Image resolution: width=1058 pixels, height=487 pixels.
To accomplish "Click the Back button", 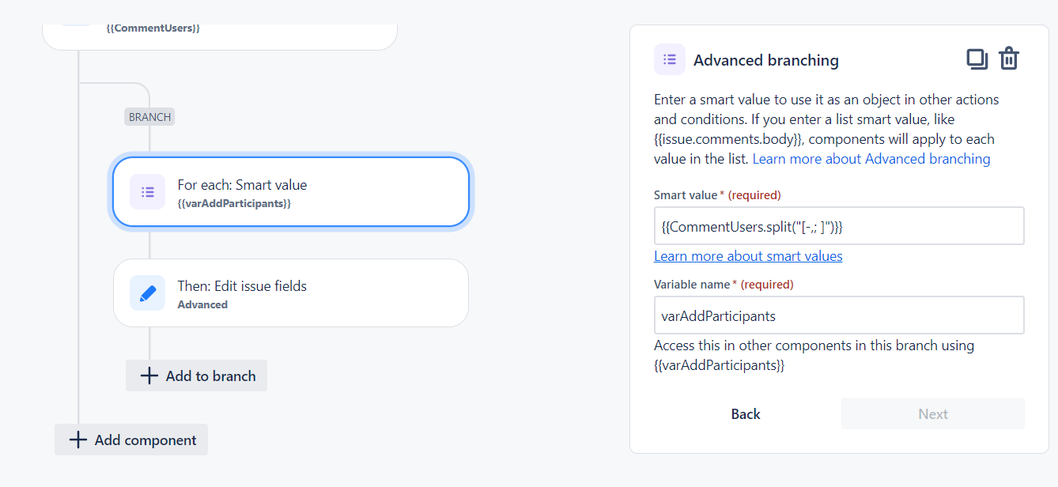I will (746, 413).
